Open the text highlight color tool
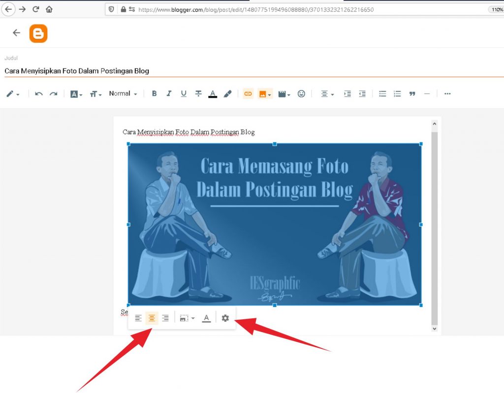 [x=227, y=94]
